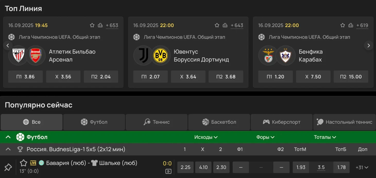Expand +31 more markets for Bavaria match
Screen dimensions: 376x178
point(362,167)
